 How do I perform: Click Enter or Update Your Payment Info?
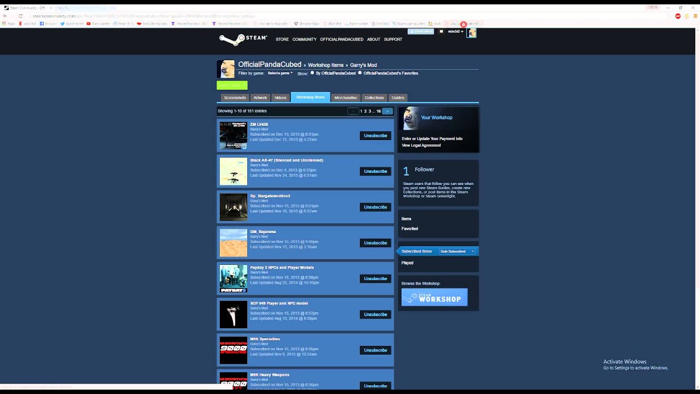click(432, 139)
